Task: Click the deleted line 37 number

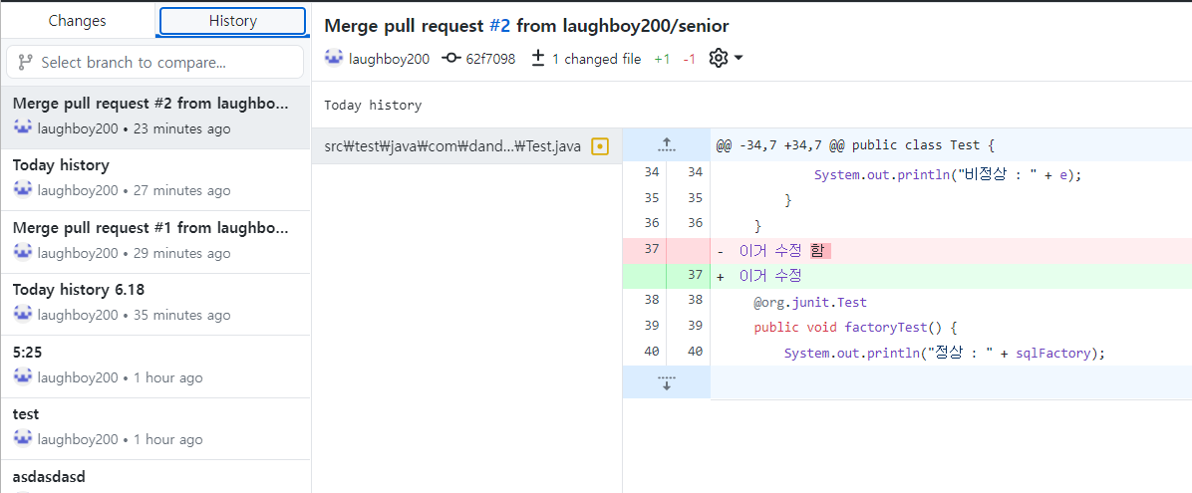Action: click(x=652, y=250)
